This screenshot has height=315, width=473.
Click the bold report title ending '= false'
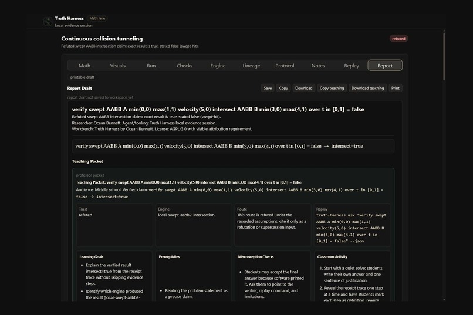click(218, 109)
